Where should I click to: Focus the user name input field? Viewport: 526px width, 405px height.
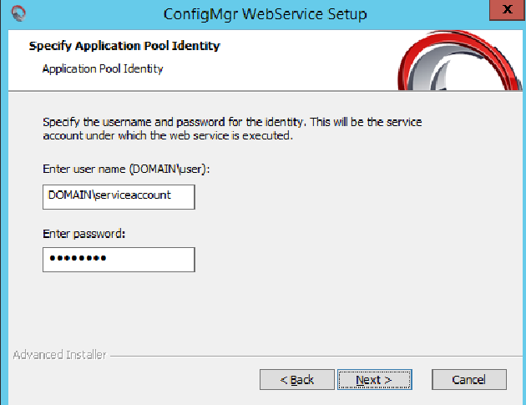coord(118,196)
